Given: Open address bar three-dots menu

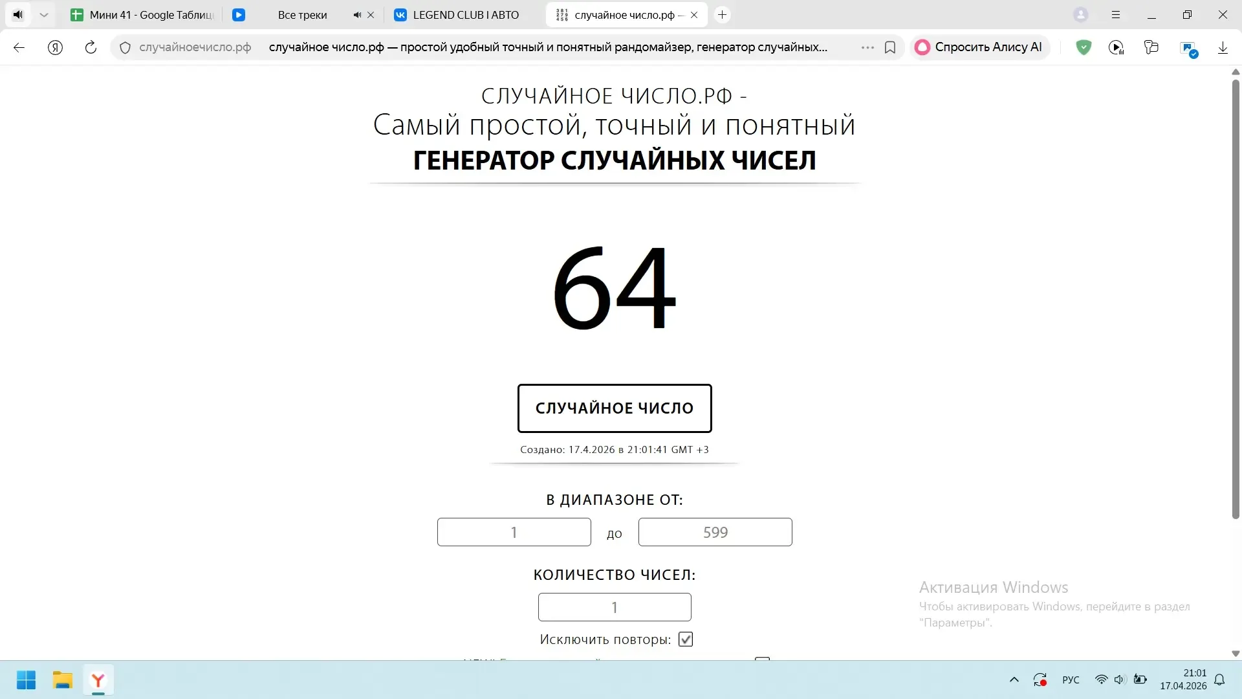Looking at the screenshot, I should tap(867, 47).
